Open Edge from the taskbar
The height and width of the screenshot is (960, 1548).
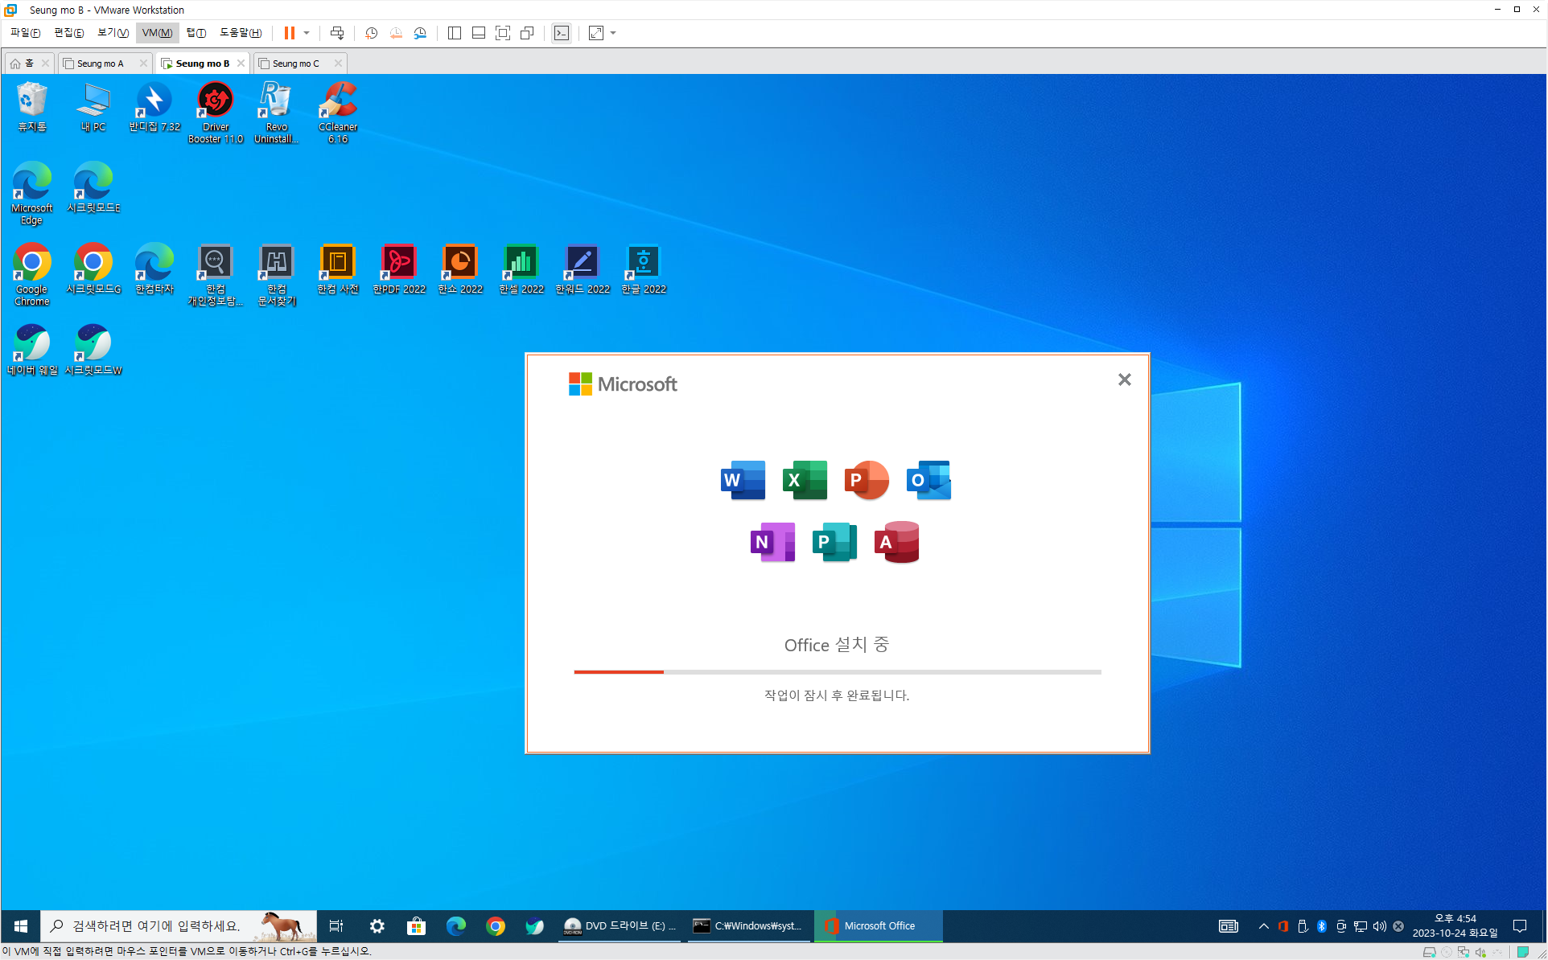pyautogui.click(x=455, y=926)
